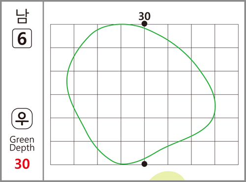Click the Green Depth label

tap(22, 144)
